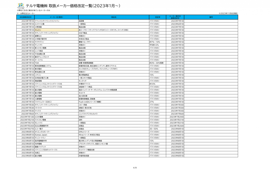Select the Komax Japan maker cell

click(56, 135)
